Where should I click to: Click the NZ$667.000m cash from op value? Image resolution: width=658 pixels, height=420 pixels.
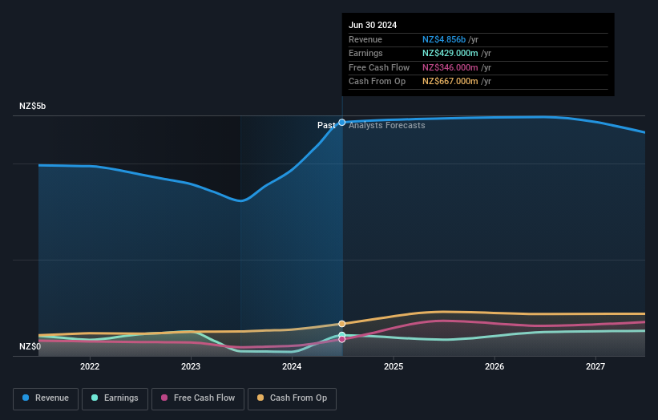point(450,82)
